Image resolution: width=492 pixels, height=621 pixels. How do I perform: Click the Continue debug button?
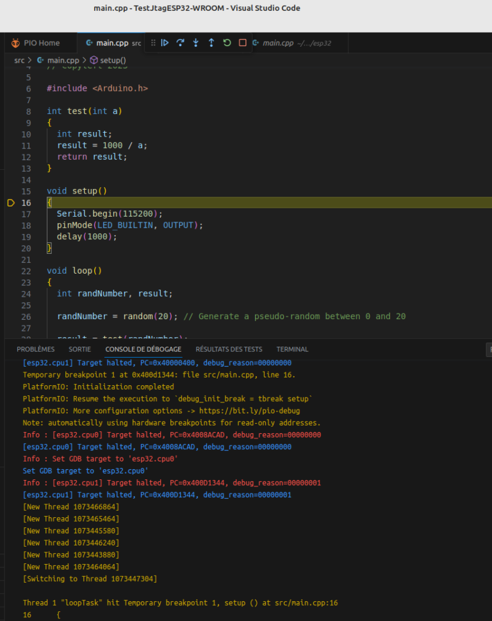pyautogui.click(x=165, y=43)
